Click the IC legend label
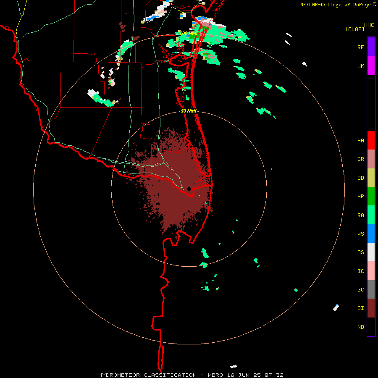378x378 pixels. click(x=360, y=271)
